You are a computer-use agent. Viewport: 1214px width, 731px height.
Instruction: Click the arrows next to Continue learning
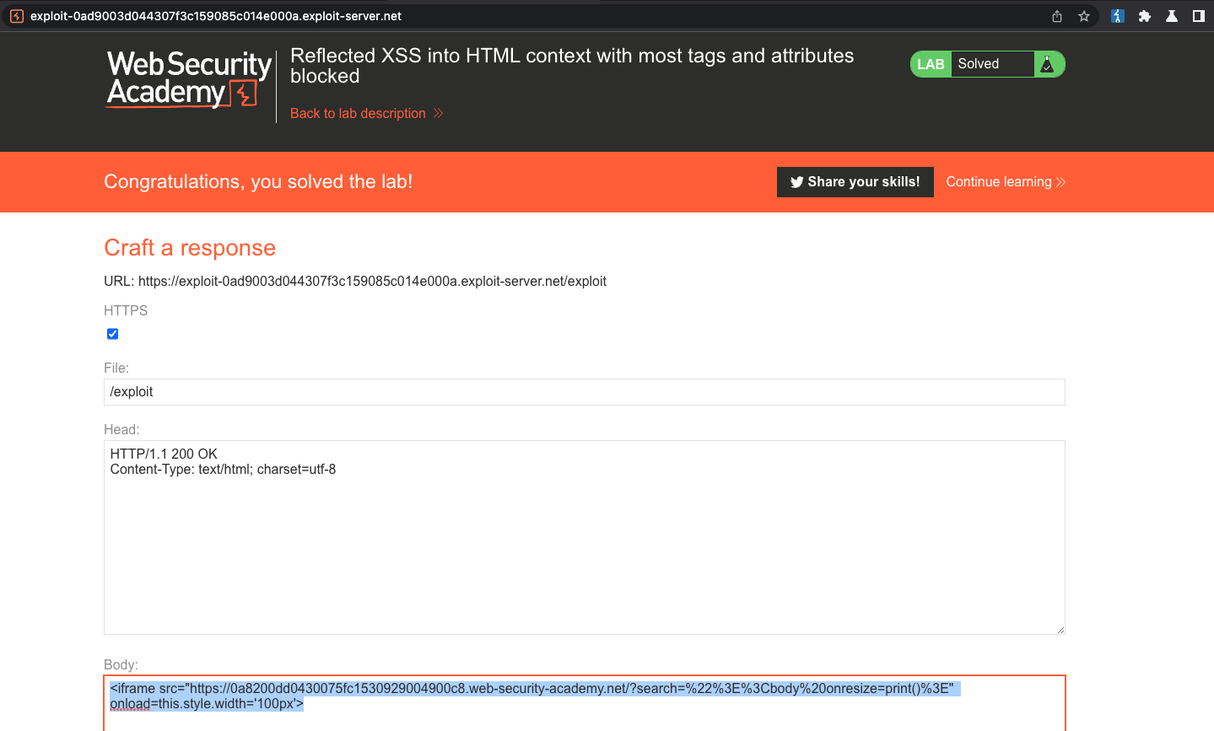point(1060,182)
